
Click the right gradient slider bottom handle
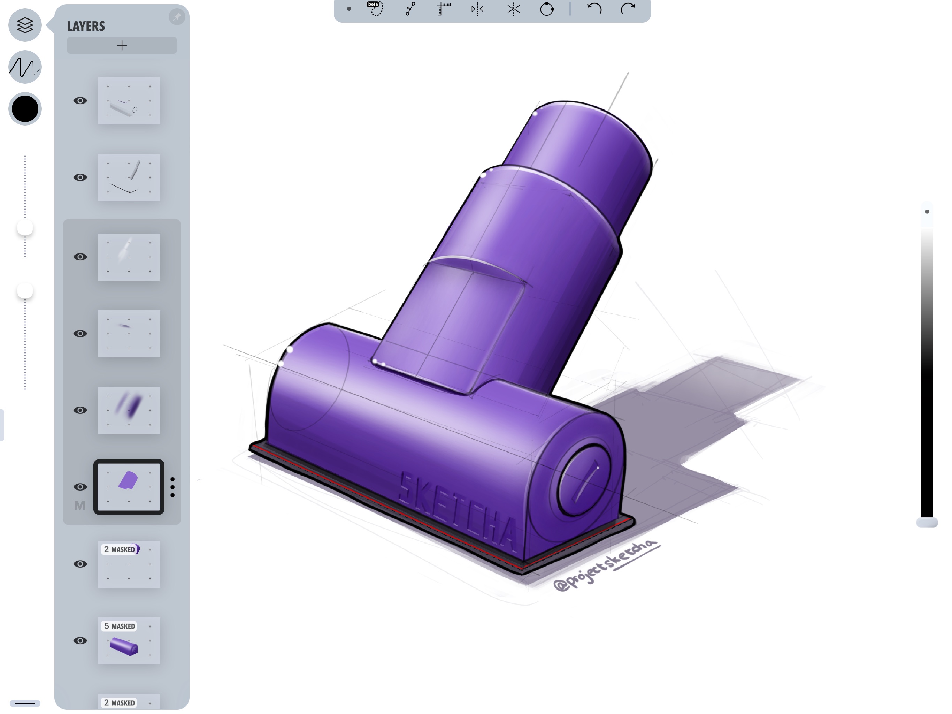pyautogui.click(x=927, y=523)
